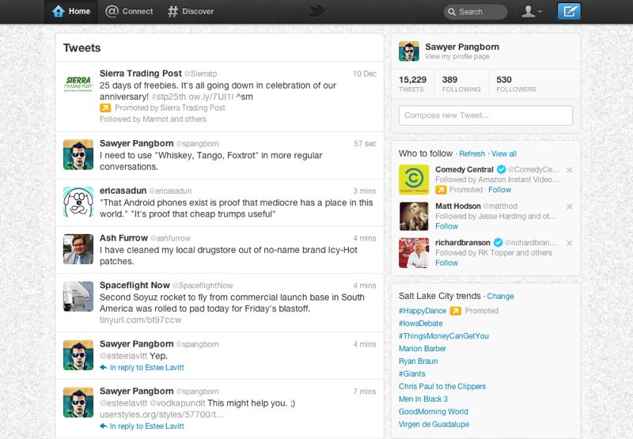Screen dimensions: 633x439
Task: Open the Ryan Braun trend
Action: (x=419, y=361)
